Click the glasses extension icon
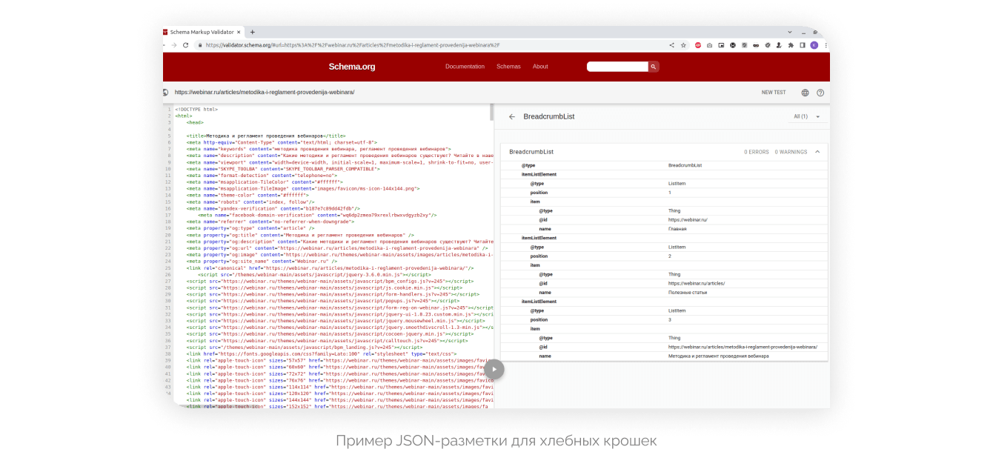Viewport: 993px width, 472px height. point(756,45)
